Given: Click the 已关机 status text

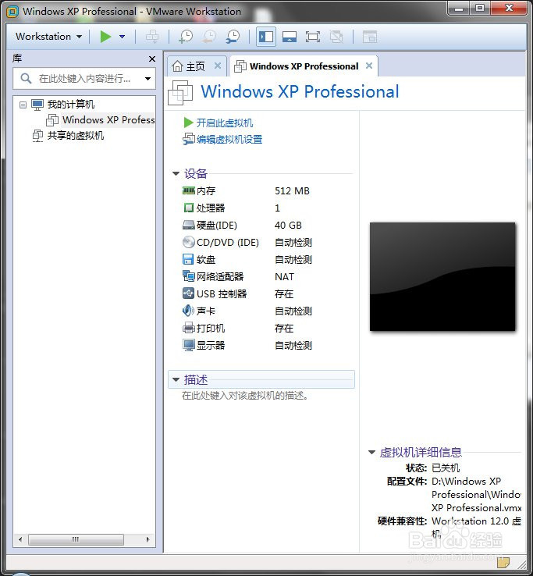Looking at the screenshot, I should click(x=446, y=468).
